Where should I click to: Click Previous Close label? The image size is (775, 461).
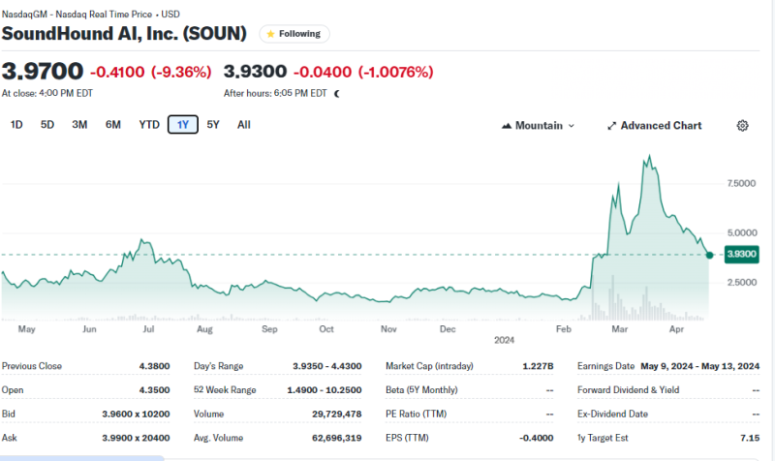click(x=32, y=366)
